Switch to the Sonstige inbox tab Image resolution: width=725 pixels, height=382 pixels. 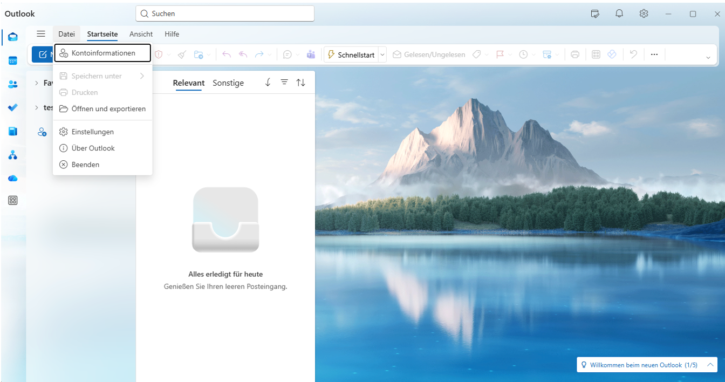click(228, 83)
